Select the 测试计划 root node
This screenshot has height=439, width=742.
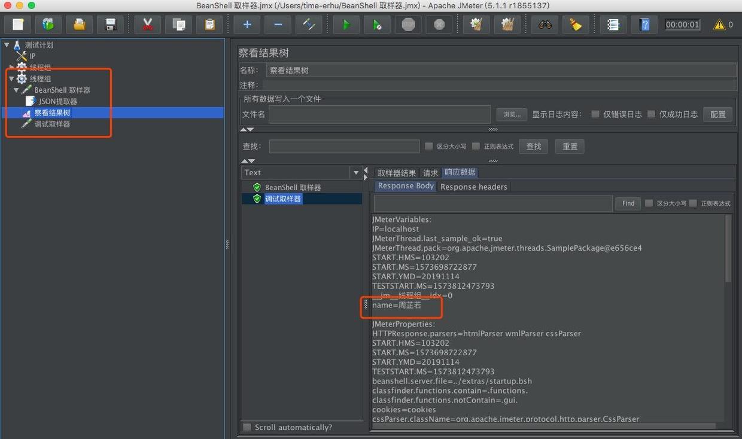point(39,45)
